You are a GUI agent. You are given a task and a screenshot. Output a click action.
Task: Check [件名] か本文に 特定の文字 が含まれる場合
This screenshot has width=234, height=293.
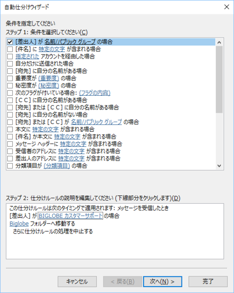point(10,137)
